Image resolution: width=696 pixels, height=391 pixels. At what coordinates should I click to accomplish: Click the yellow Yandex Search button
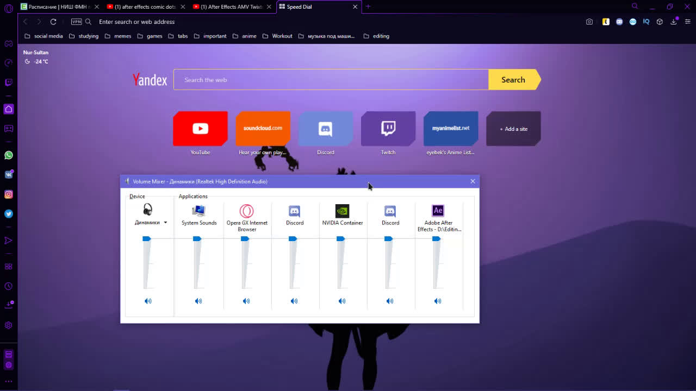(513, 80)
